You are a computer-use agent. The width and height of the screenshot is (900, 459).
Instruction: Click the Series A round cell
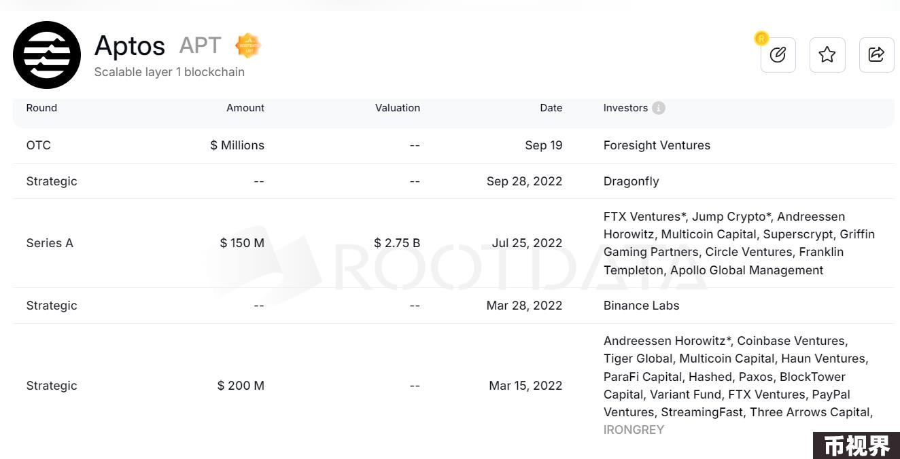click(x=50, y=243)
